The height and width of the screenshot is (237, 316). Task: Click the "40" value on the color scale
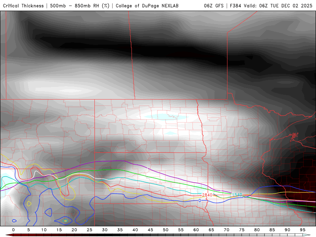135,230
